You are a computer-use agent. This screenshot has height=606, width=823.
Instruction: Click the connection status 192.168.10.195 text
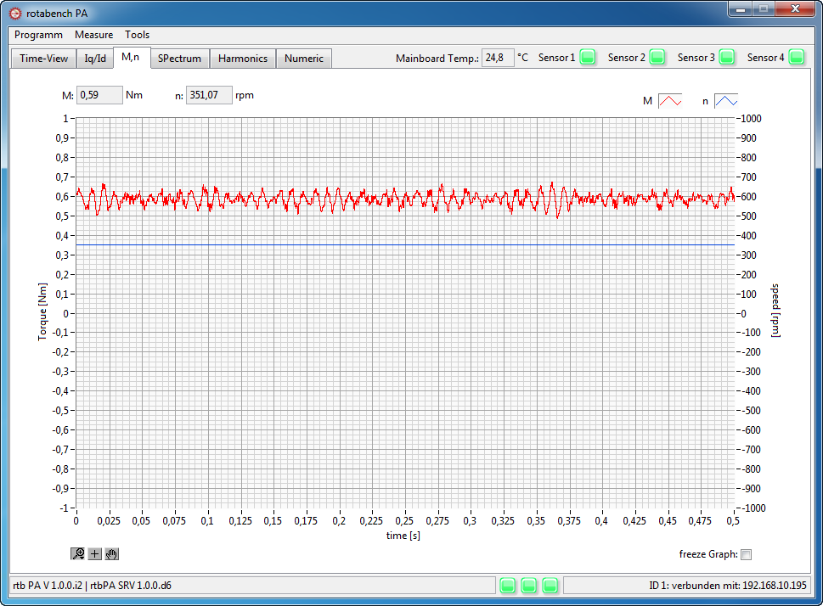775,585
